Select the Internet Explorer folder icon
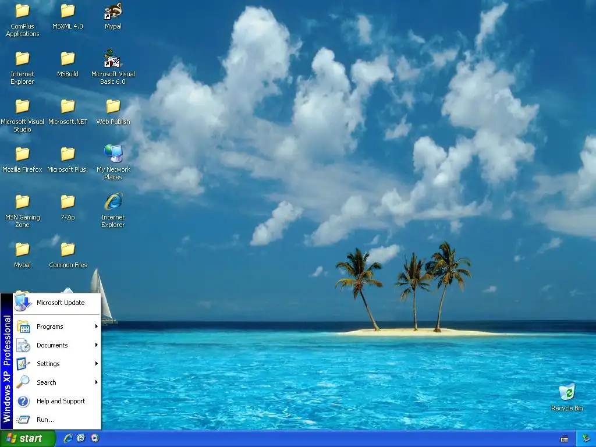The image size is (596, 447). 23,59
